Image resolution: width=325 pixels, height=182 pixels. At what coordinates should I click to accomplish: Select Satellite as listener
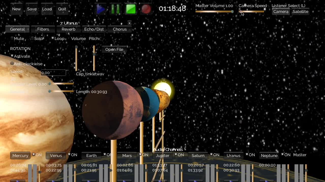click(300, 12)
